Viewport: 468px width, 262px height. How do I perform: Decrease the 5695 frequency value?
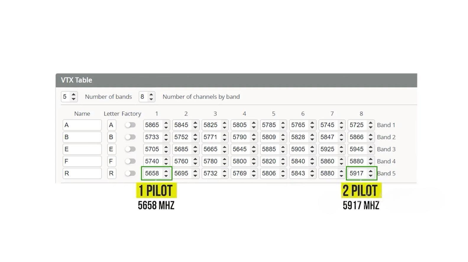pyautogui.click(x=195, y=176)
